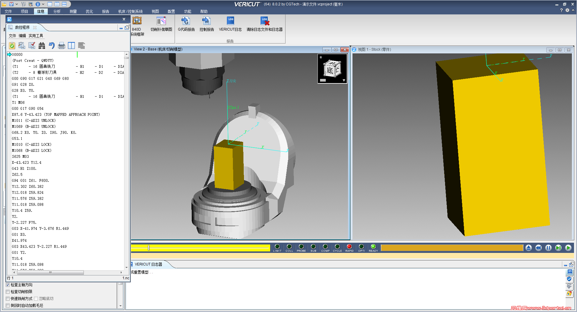Click the orange simulation progress bar
Image resolution: width=577 pixels, height=312 pixels.
pos(452,248)
